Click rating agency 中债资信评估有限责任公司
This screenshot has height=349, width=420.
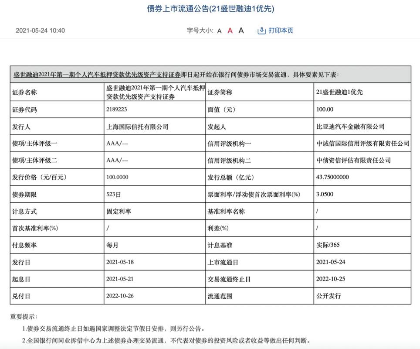pyautogui.click(x=354, y=161)
